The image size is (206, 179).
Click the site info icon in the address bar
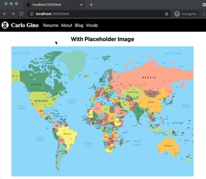click(x=32, y=14)
